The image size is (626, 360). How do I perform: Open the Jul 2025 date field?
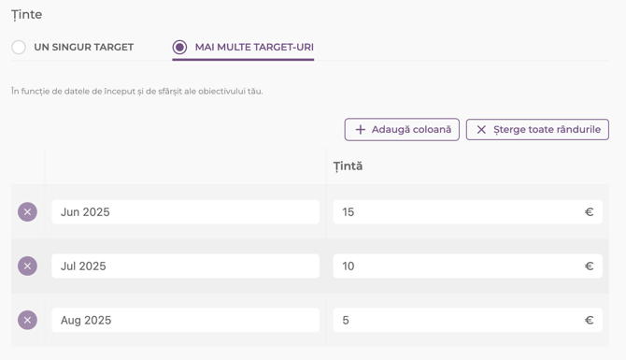click(185, 266)
